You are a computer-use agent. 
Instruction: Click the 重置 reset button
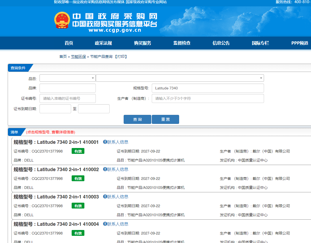(165, 119)
